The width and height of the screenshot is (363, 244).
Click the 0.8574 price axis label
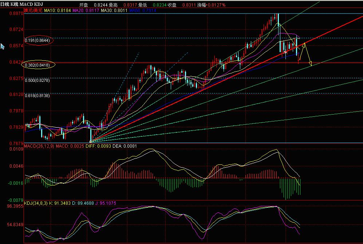click(16, 46)
